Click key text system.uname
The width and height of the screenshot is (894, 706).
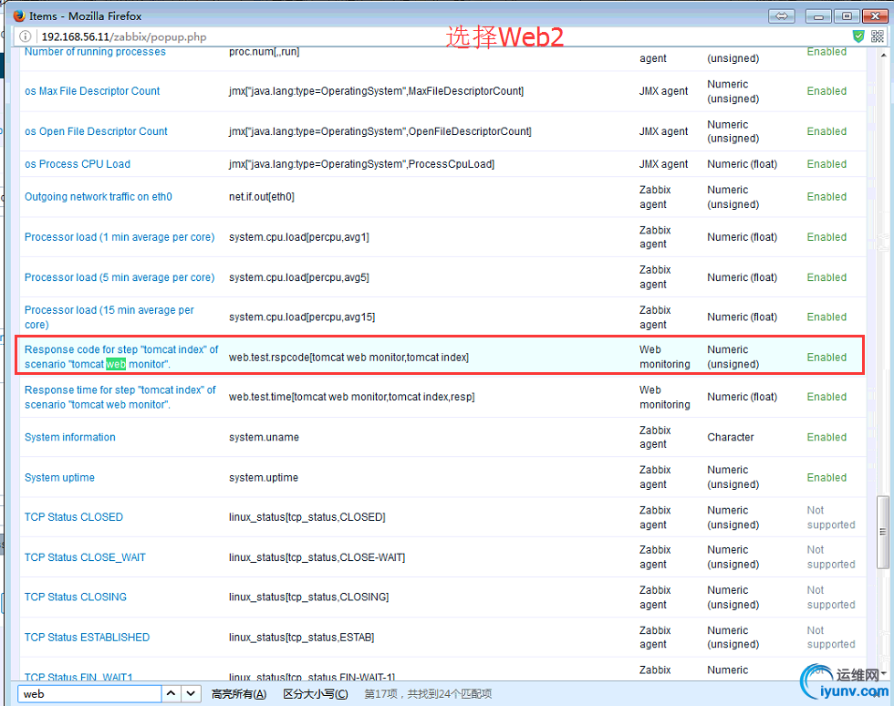point(264,438)
